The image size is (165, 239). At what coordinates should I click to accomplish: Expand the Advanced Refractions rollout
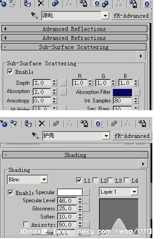74,38
